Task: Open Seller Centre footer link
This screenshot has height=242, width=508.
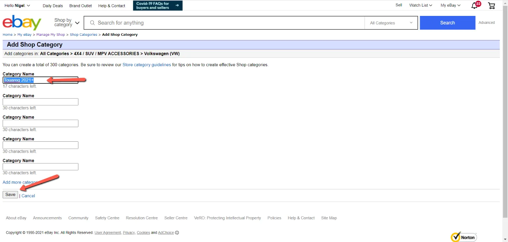Action: click(176, 218)
